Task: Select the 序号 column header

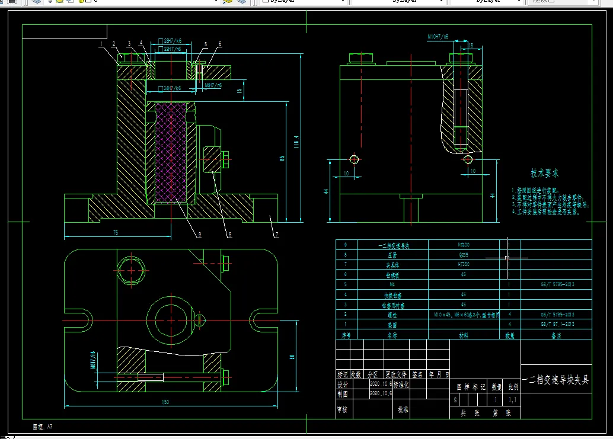Action: pos(346,335)
